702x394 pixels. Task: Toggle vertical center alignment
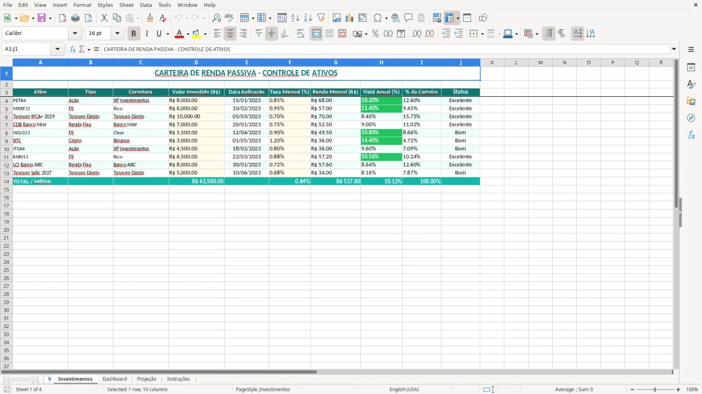coord(271,34)
